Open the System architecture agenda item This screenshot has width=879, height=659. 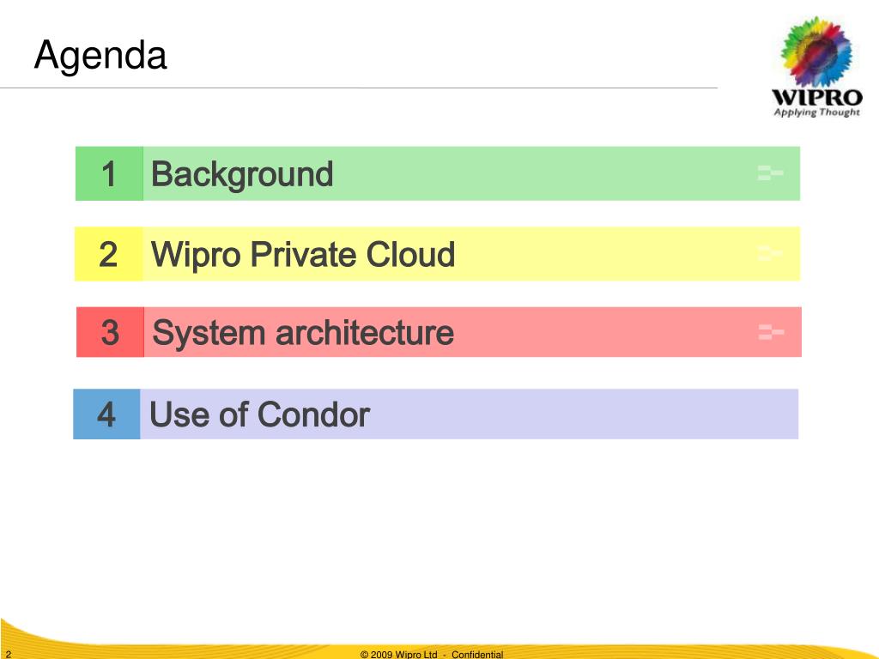(x=303, y=333)
